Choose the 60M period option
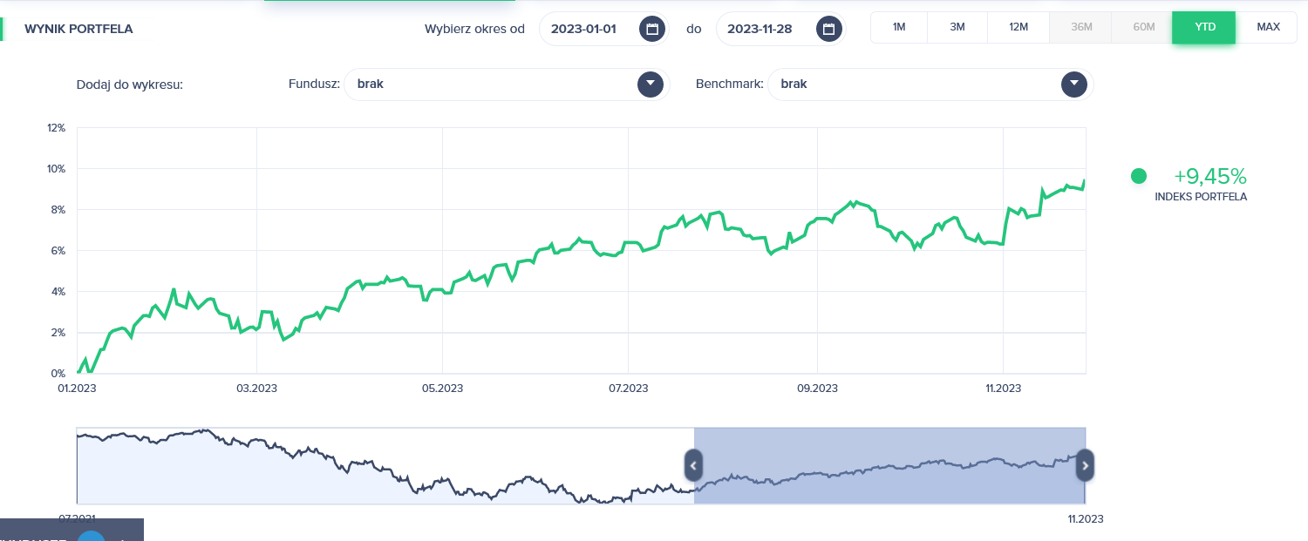 1144,27
